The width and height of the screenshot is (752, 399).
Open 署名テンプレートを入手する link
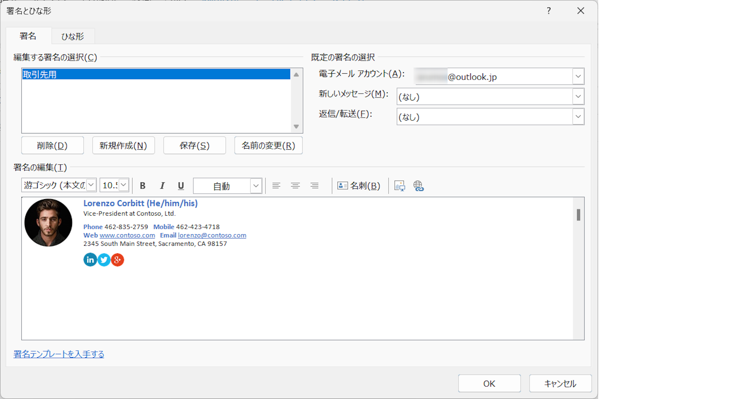point(59,354)
